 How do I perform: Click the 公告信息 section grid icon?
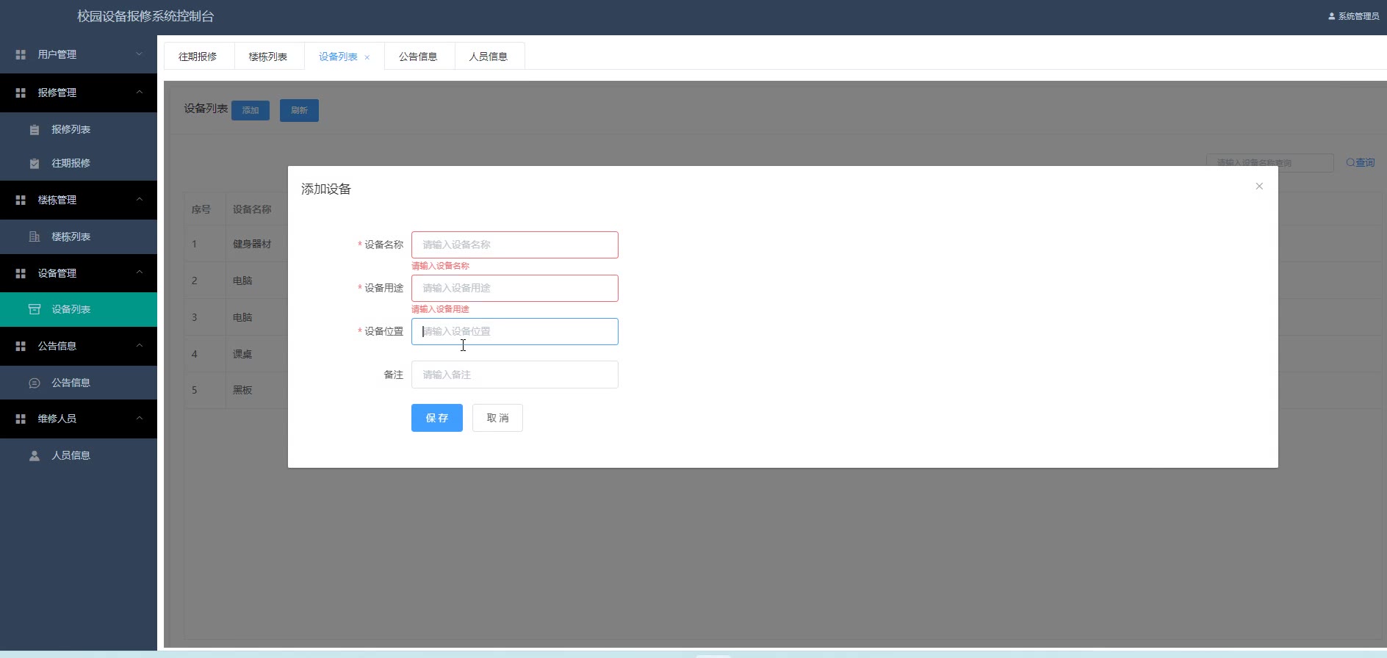(x=21, y=347)
